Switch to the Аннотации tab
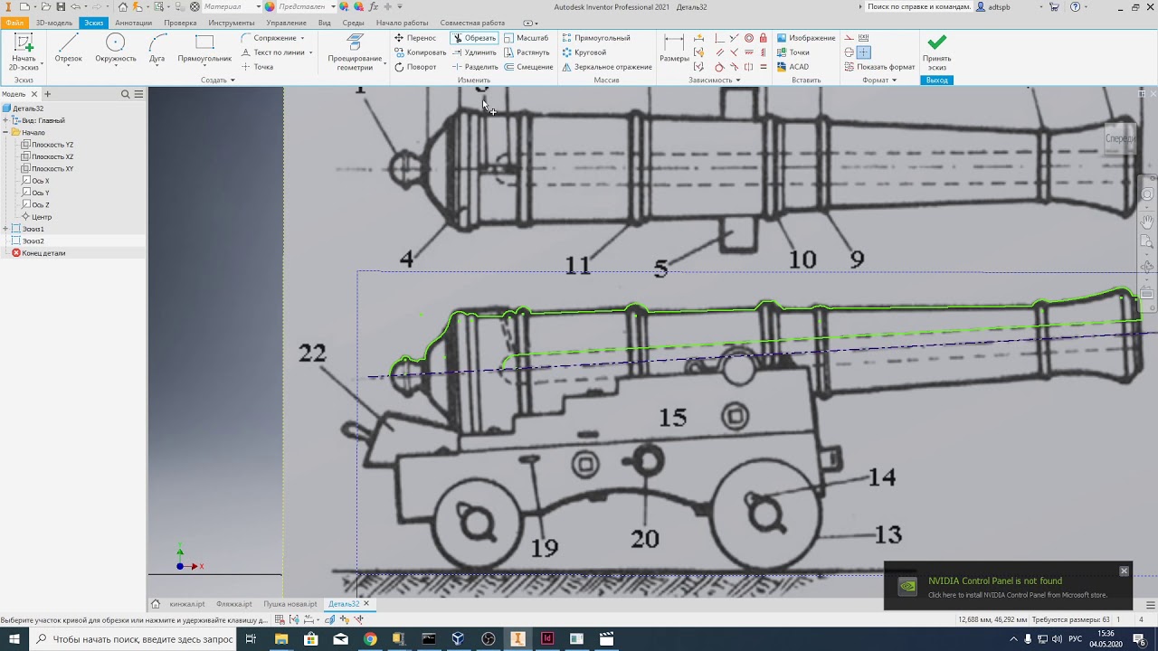Screen dimensions: 1158x651 coord(134,23)
